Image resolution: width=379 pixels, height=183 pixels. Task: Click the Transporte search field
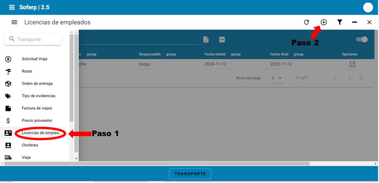33,39
